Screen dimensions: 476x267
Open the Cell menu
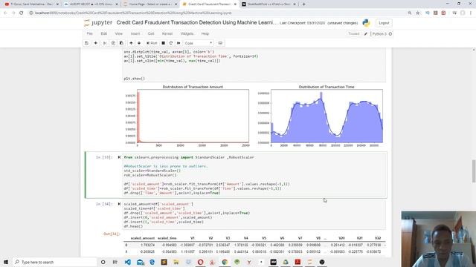click(x=151, y=33)
